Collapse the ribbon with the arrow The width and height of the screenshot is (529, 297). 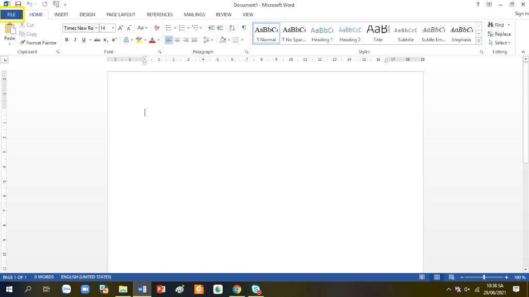(x=523, y=52)
